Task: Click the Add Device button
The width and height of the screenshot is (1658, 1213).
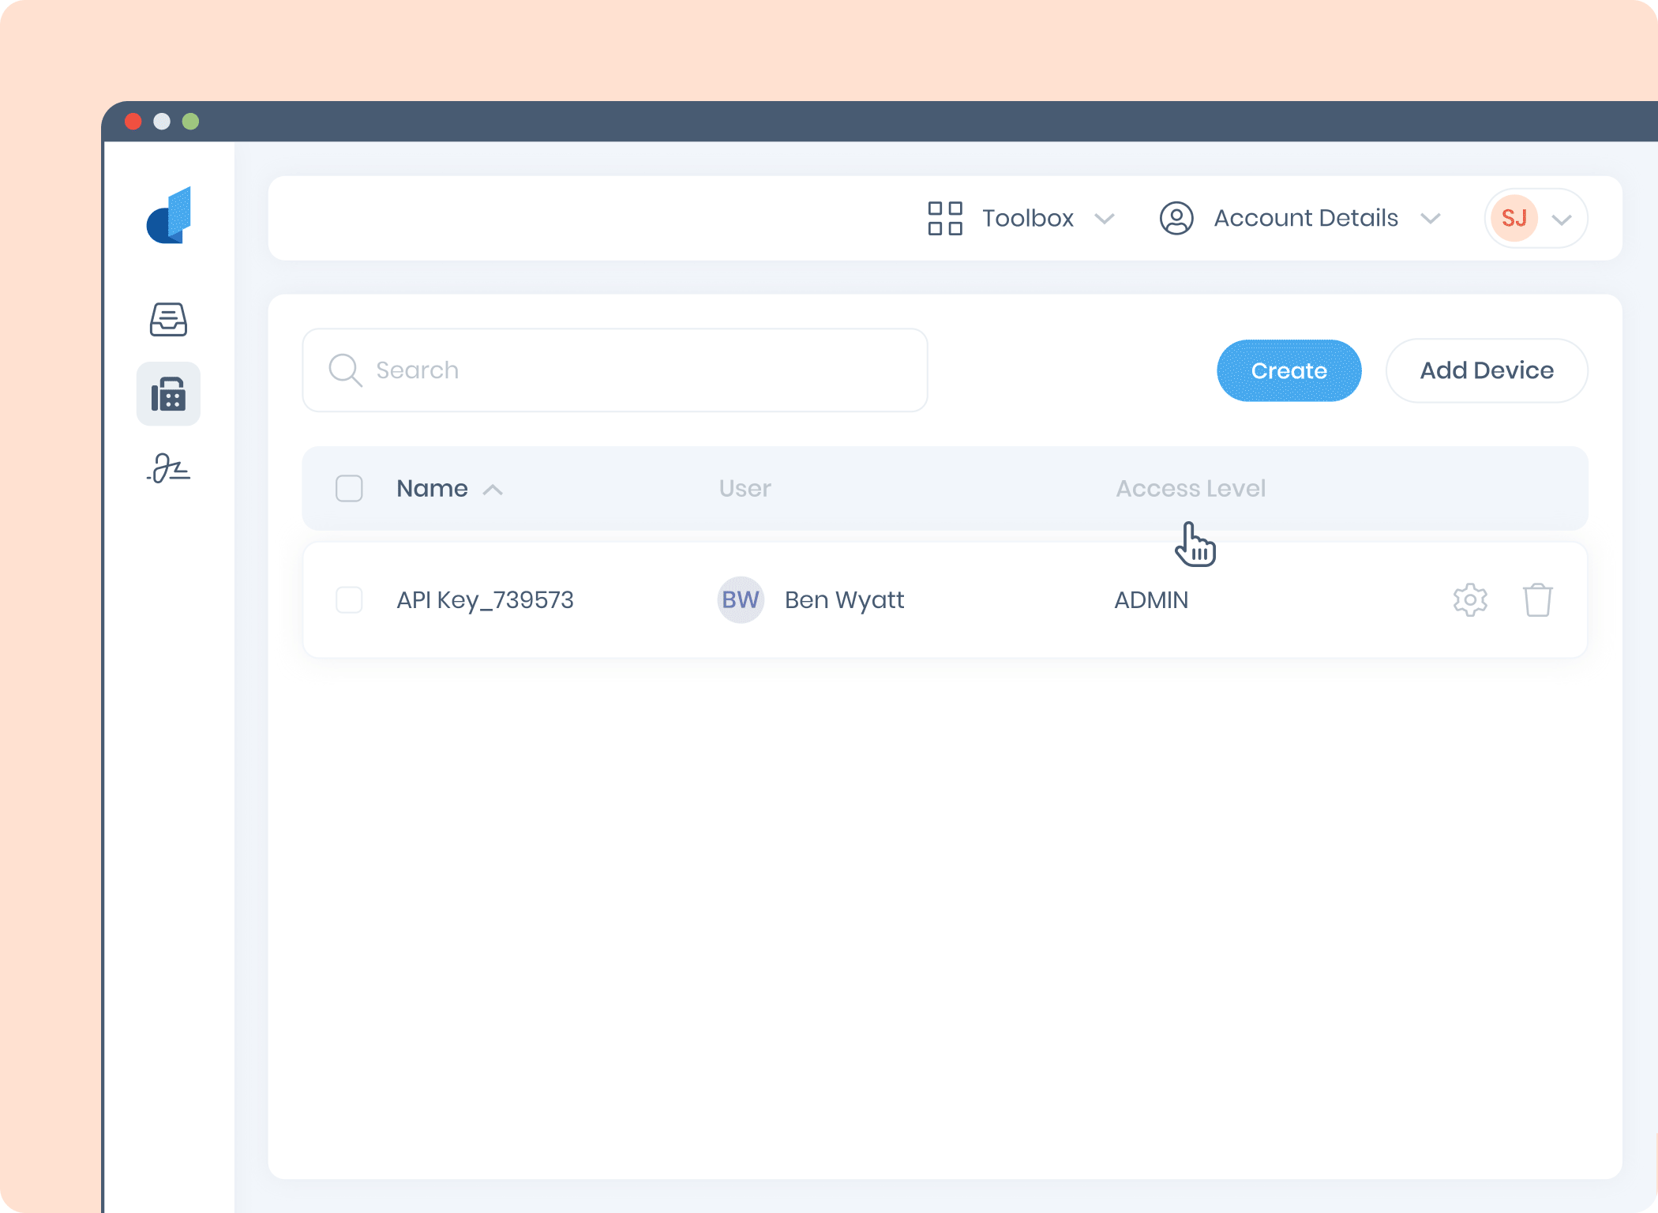Action: pyautogui.click(x=1486, y=370)
